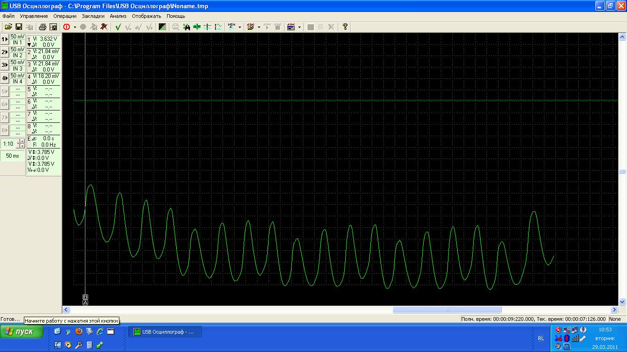Open Help with the question mark icon
The image size is (627, 352).
coord(345,27)
